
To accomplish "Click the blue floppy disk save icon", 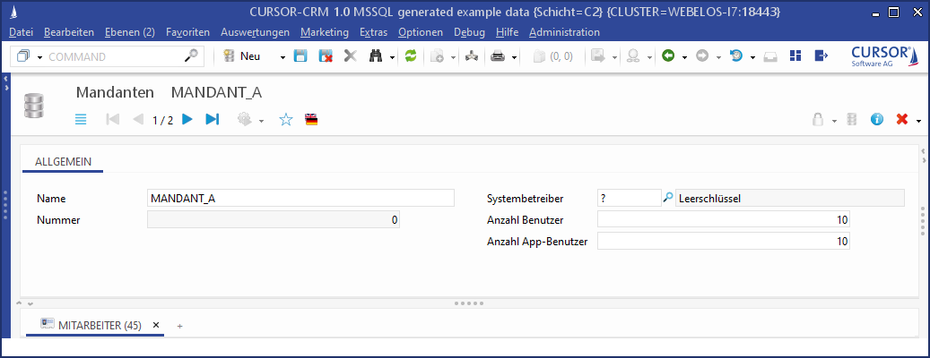I will click(300, 56).
